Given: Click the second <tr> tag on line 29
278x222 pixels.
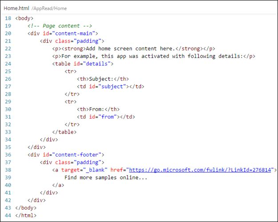Looking at the screenshot, I should pyautogui.click(x=71, y=102).
